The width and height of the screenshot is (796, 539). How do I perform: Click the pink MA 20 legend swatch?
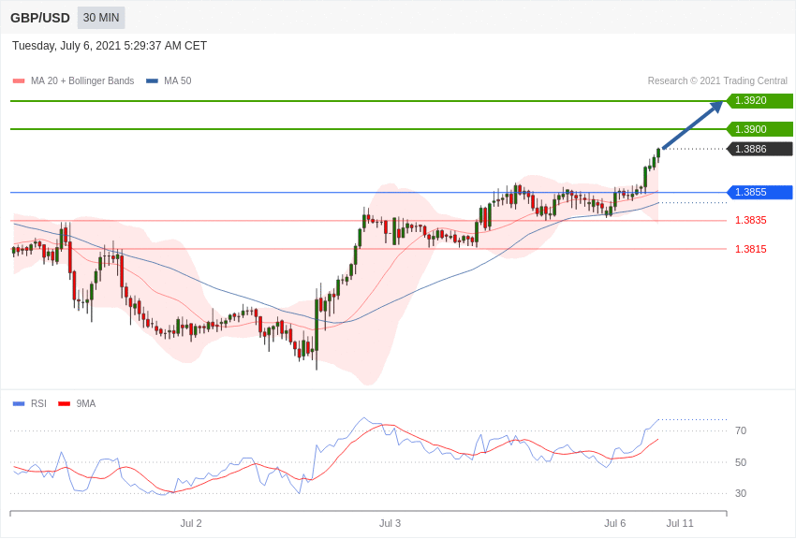[x=19, y=81]
